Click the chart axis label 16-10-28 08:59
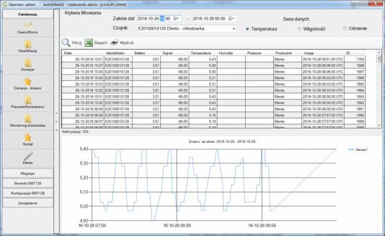 pyautogui.click(x=177, y=225)
